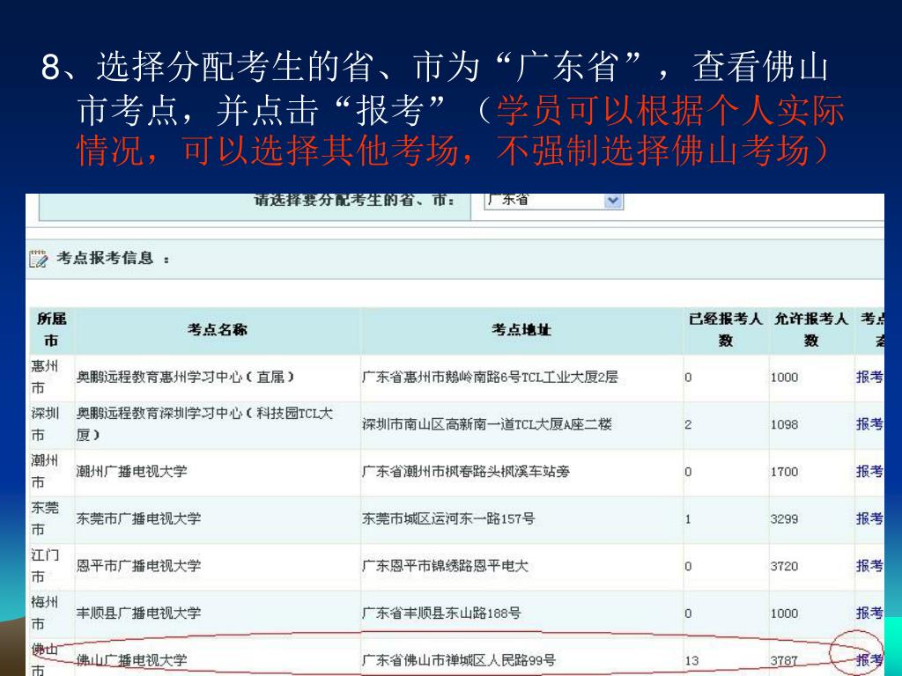The width and height of the screenshot is (902, 676).
Task: Click 报考 link for 佛山广播电视大学
Action: [869, 660]
